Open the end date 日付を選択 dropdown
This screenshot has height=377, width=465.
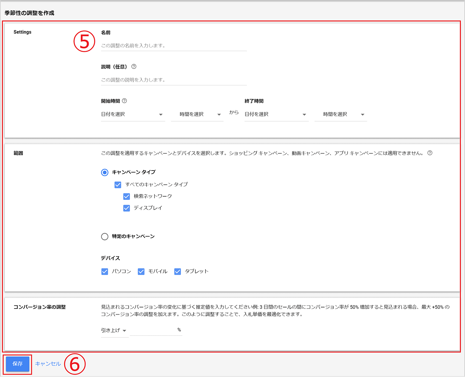276,115
